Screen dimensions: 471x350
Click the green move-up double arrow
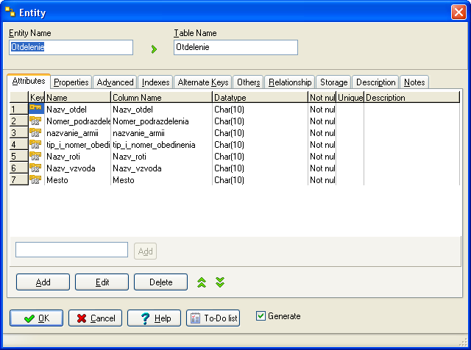click(202, 282)
